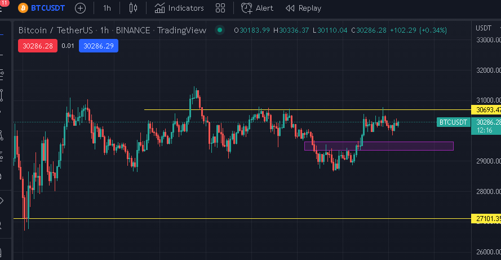Click the red sell price 30286.28 button
Screen dimensions: 501x260
38,46
